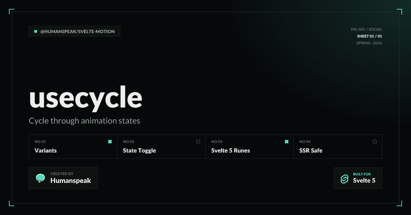Click the 'Cycle through animation states' subtitle
This screenshot has width=411, height=215.
point(85,121)
